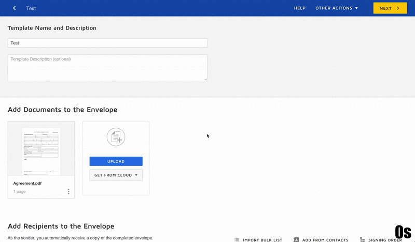Click the Test title in the header
This screenshot has width=415, height=242.
[31, 8]
